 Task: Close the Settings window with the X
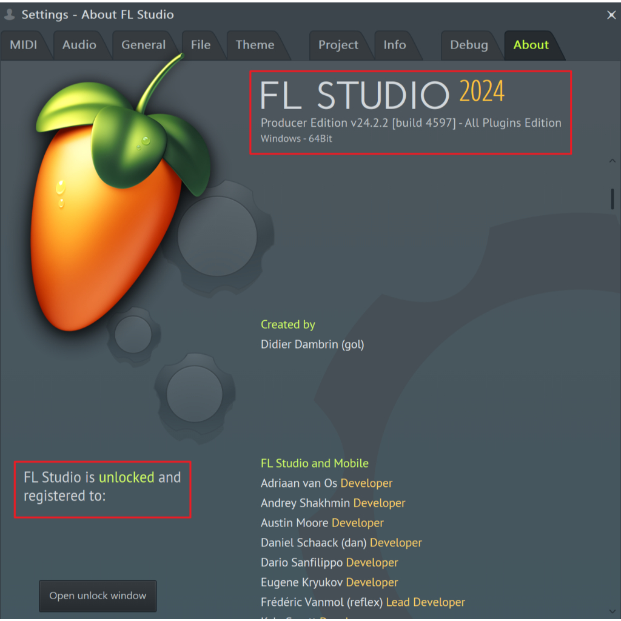coord(611,15)
